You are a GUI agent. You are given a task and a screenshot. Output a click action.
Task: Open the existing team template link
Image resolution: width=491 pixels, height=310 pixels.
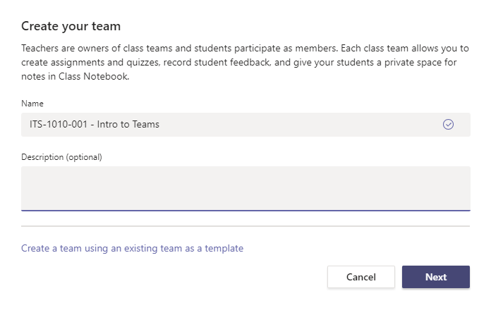tap(132, 248)
